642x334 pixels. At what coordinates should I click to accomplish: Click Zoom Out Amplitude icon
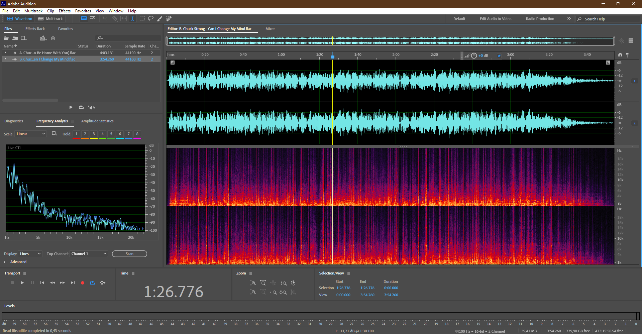(253, 292)
